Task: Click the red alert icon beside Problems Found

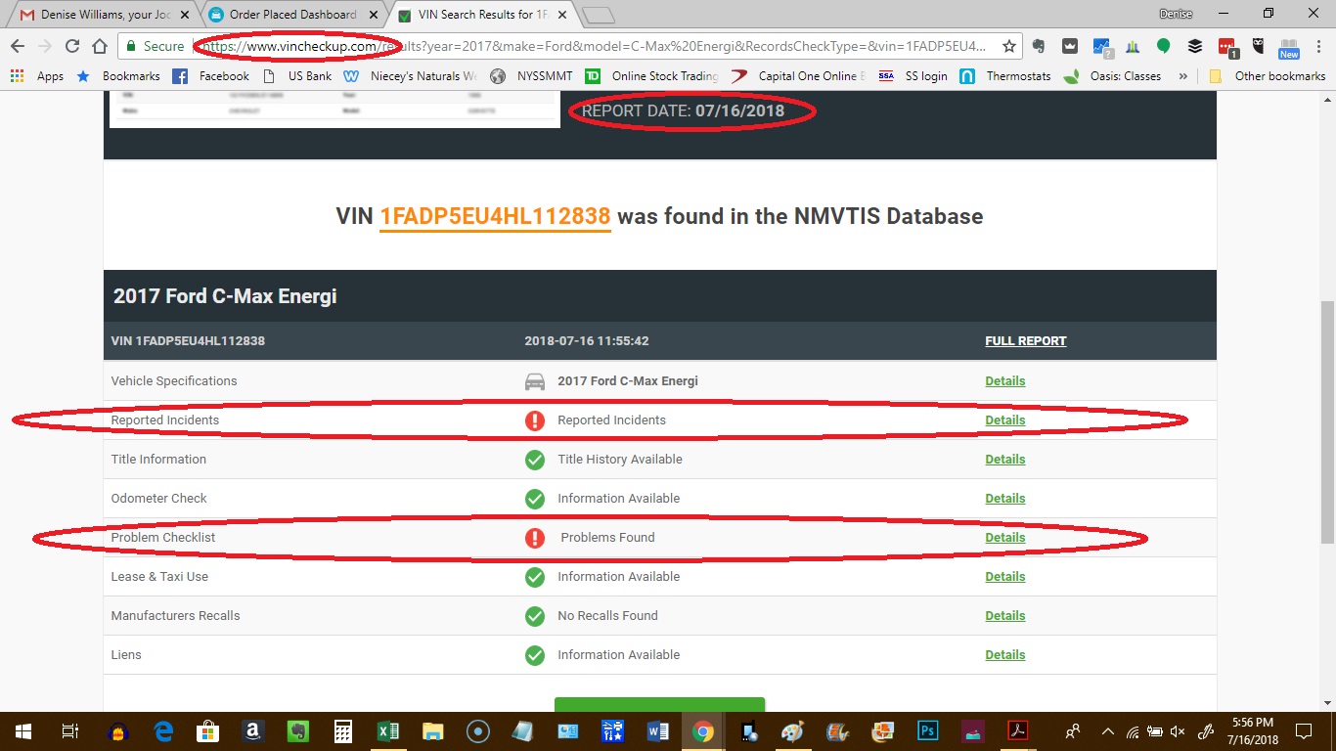Action: (x=535, y=538)
